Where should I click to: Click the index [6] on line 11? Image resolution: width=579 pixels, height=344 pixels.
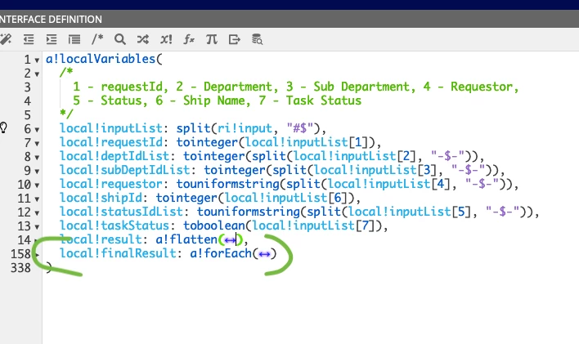338,198
